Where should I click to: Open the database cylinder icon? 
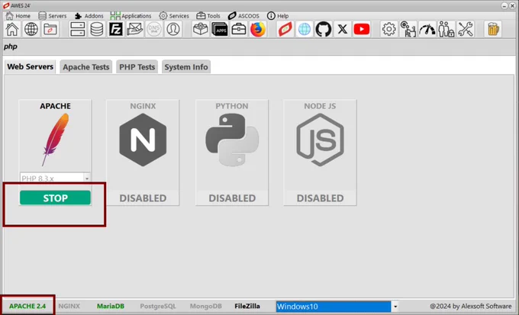tap(97, 29)
